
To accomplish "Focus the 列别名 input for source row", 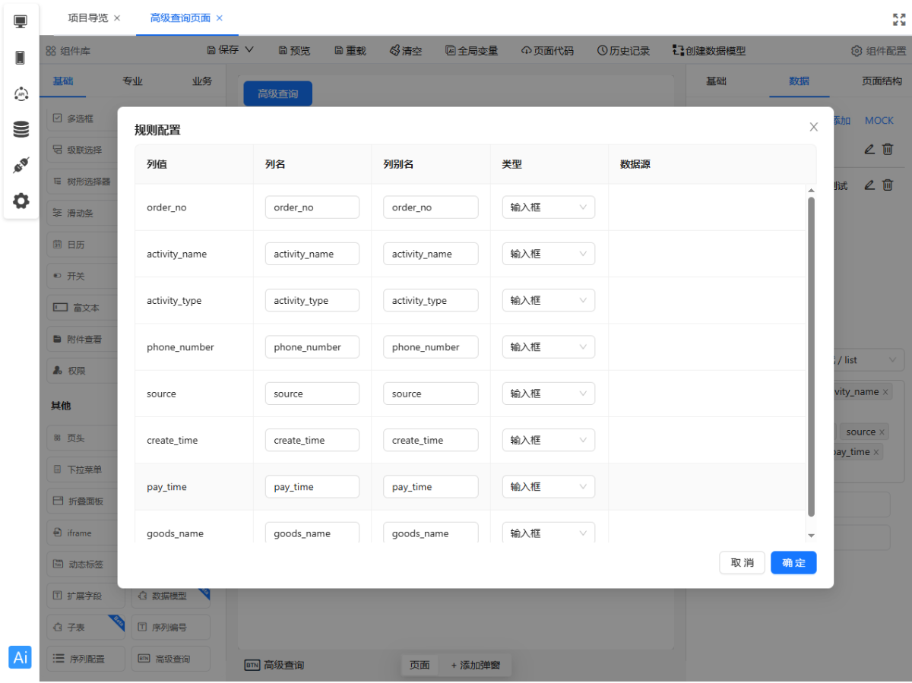I will click(430, 394).
